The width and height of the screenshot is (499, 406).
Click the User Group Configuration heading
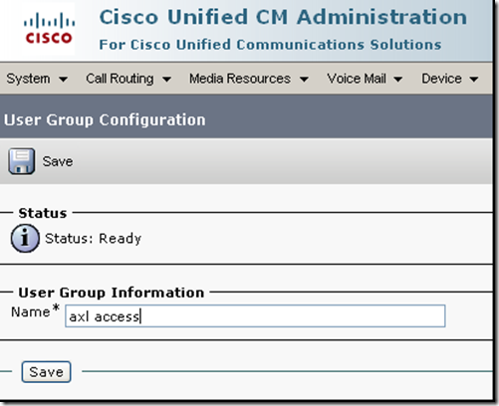(105, 120)
